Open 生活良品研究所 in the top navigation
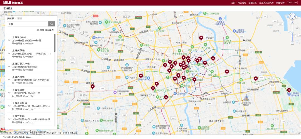The height and width of the screenshot is (139, 301). point(266,3)
